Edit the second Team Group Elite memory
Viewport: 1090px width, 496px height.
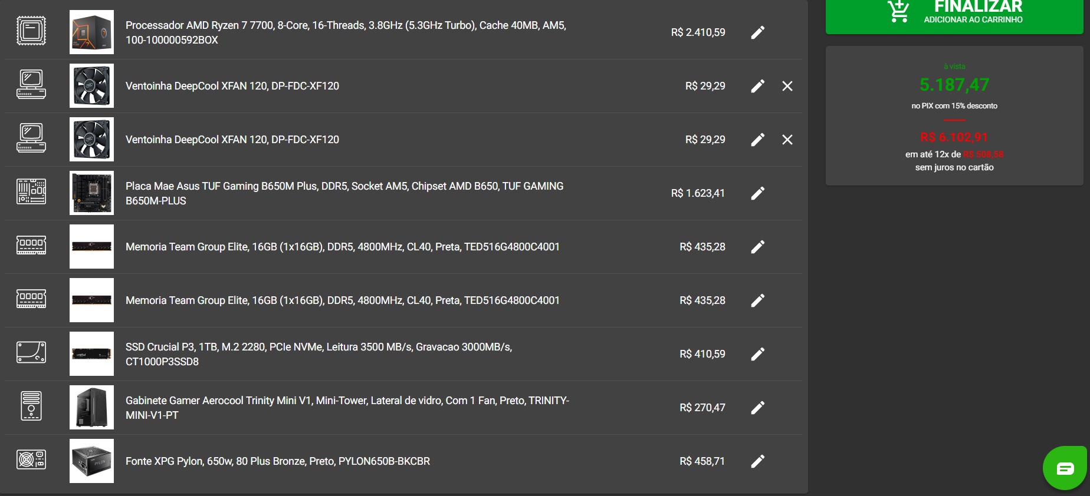(x=758, y=300)
